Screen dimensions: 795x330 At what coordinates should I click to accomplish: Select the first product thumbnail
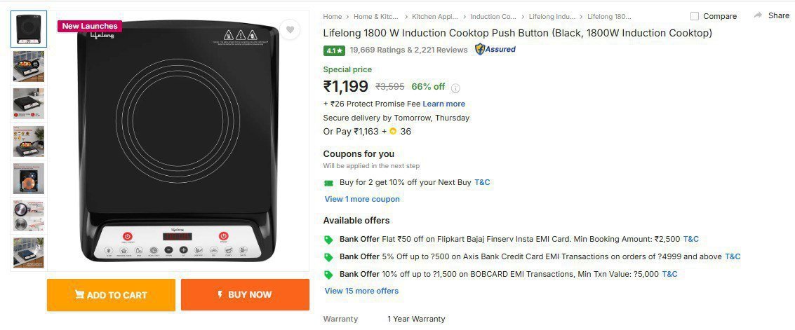pos(29,29)
